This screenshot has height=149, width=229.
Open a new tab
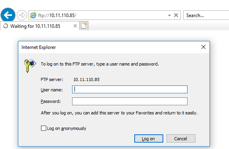click(84, 26)
